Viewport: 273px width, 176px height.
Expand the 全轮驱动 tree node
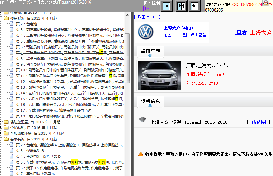coord(1,127)
